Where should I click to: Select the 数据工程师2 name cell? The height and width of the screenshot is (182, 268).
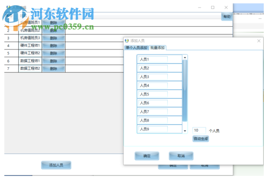(30, 69)
